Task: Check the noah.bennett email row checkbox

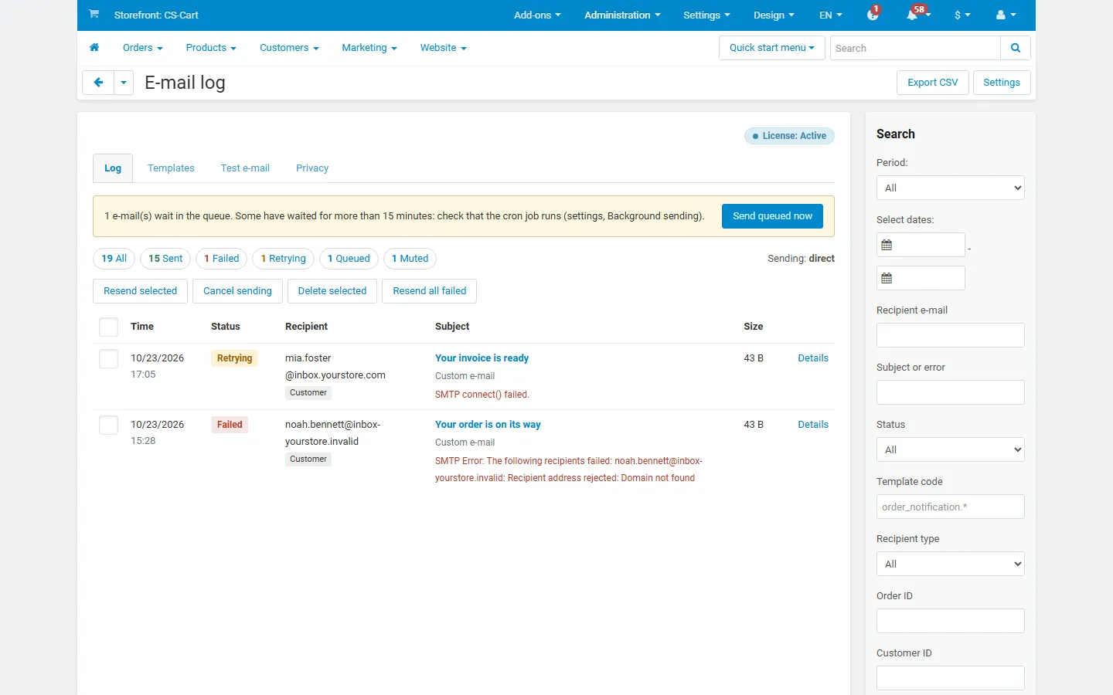Action: [109, 425]
